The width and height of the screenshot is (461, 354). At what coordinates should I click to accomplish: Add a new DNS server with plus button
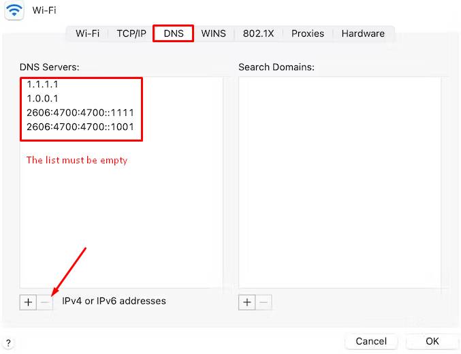28,302
